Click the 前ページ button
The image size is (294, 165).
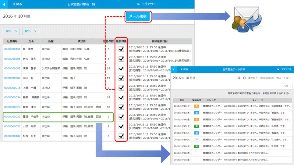[11, 31]
